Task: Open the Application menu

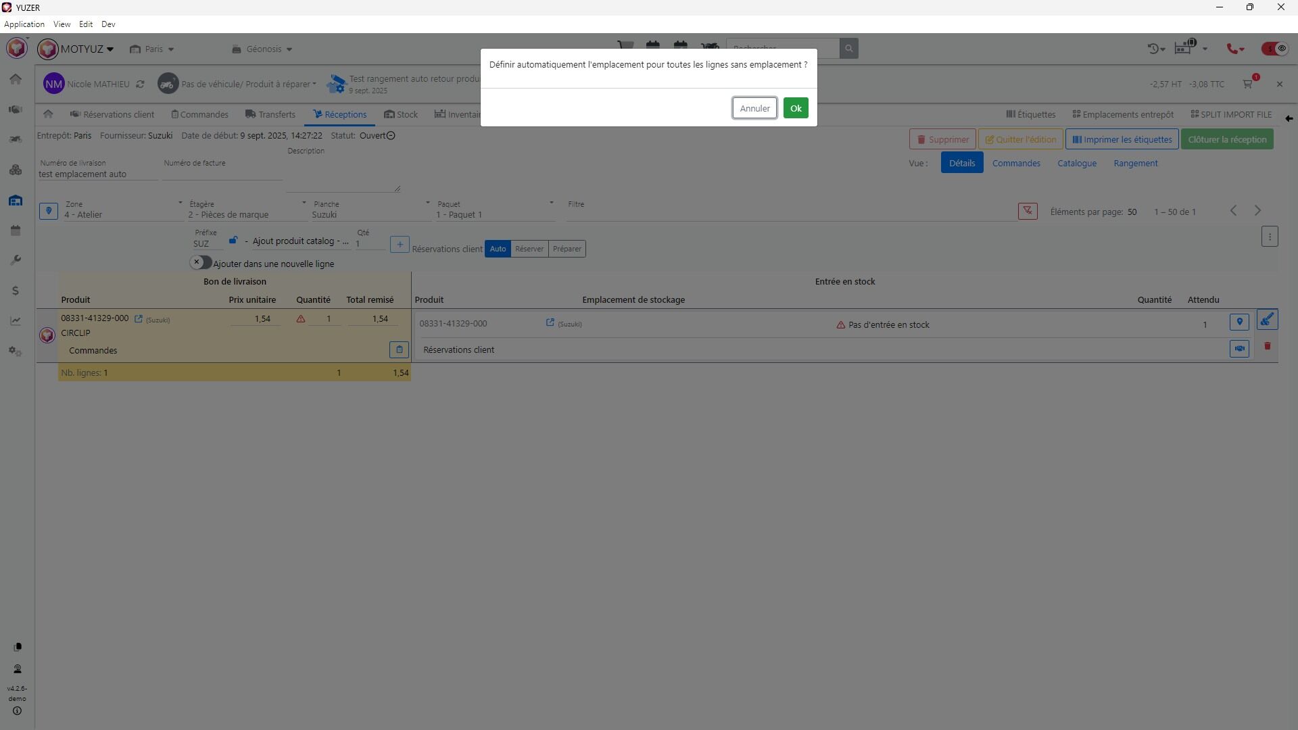Action: [x=24, y=24]
